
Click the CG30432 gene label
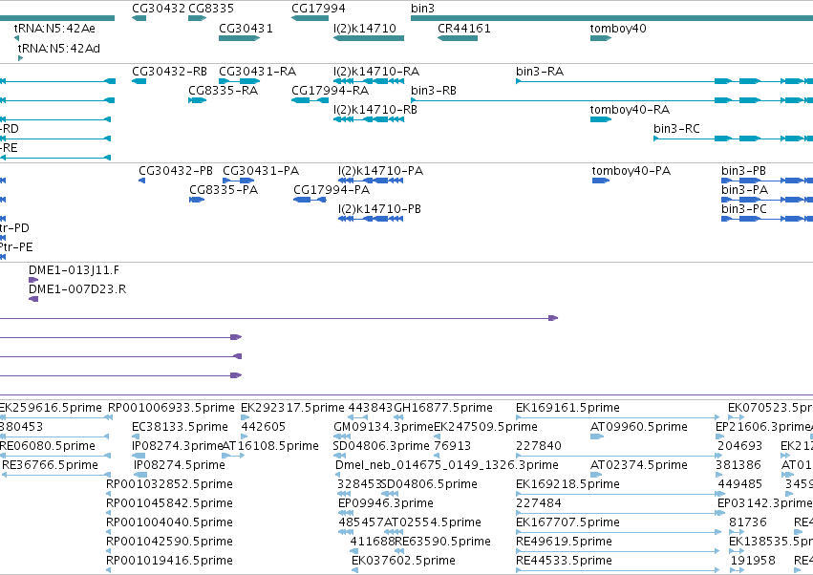coord(159,9)
